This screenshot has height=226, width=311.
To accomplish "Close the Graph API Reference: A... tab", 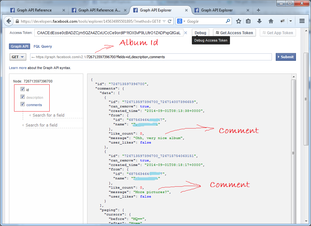I will (125, 10).
